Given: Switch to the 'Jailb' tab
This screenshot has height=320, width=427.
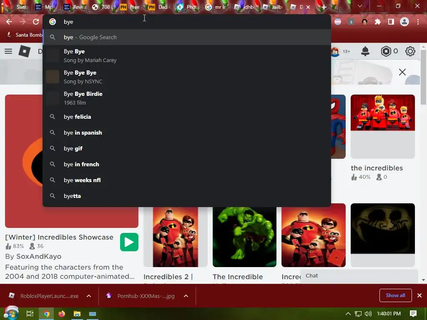Looking at the screenshot, I should point(272,7).
